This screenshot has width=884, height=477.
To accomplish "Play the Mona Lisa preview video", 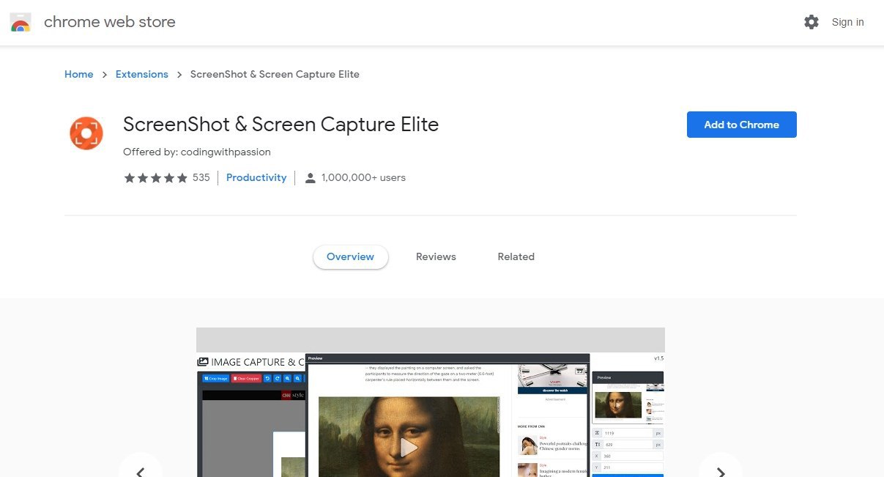I will point(409,447).
